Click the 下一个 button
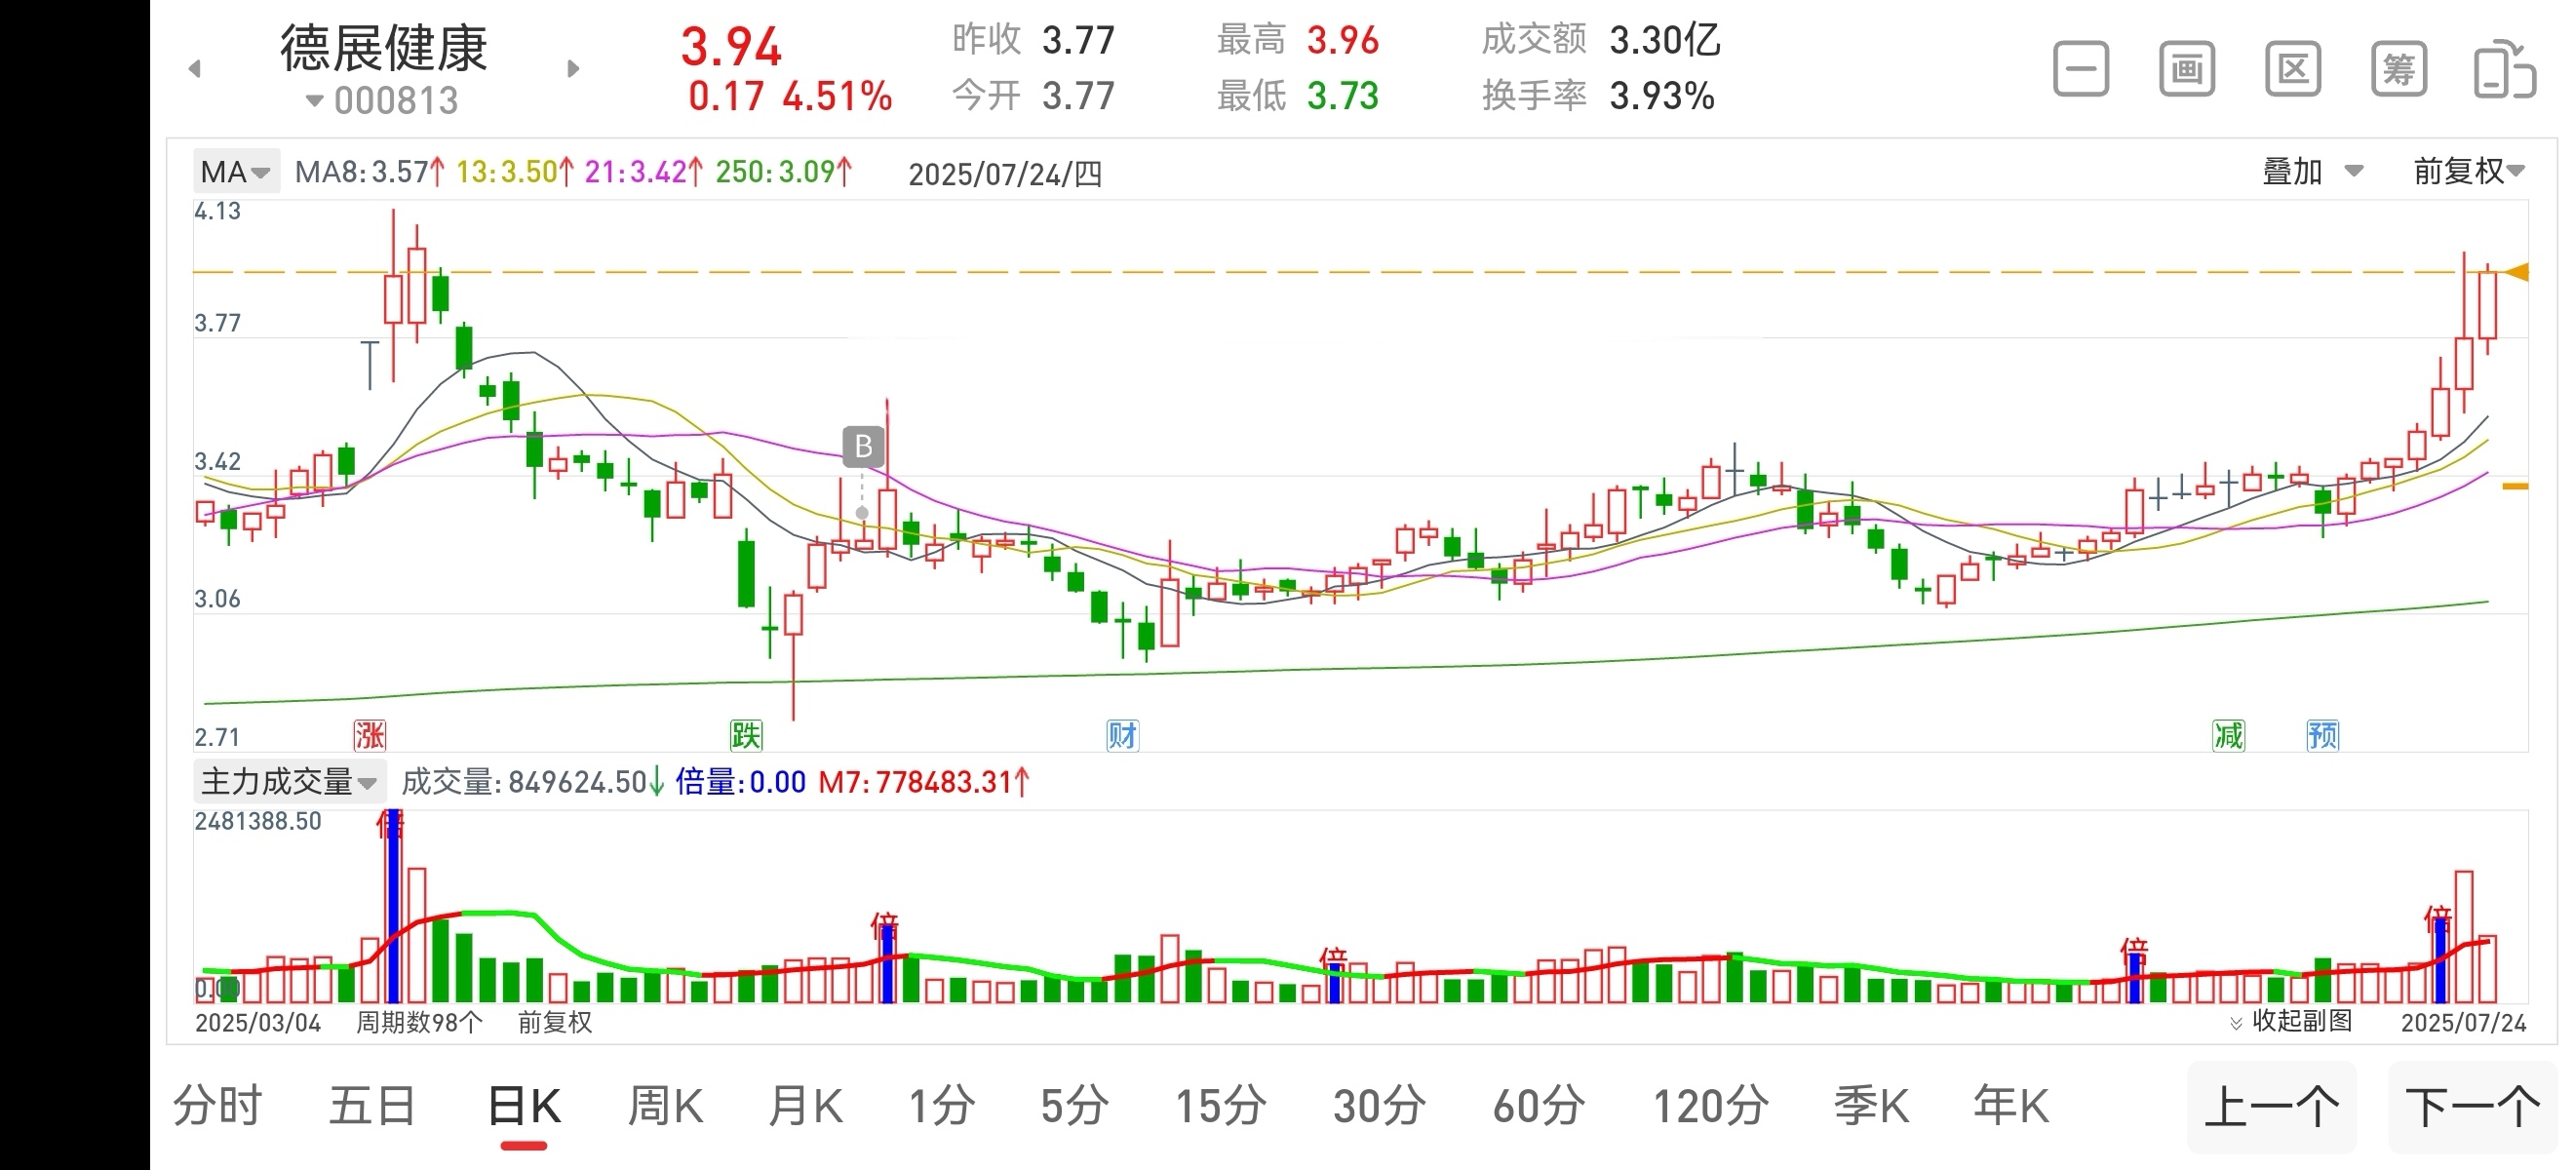 coord(2472,1107)
